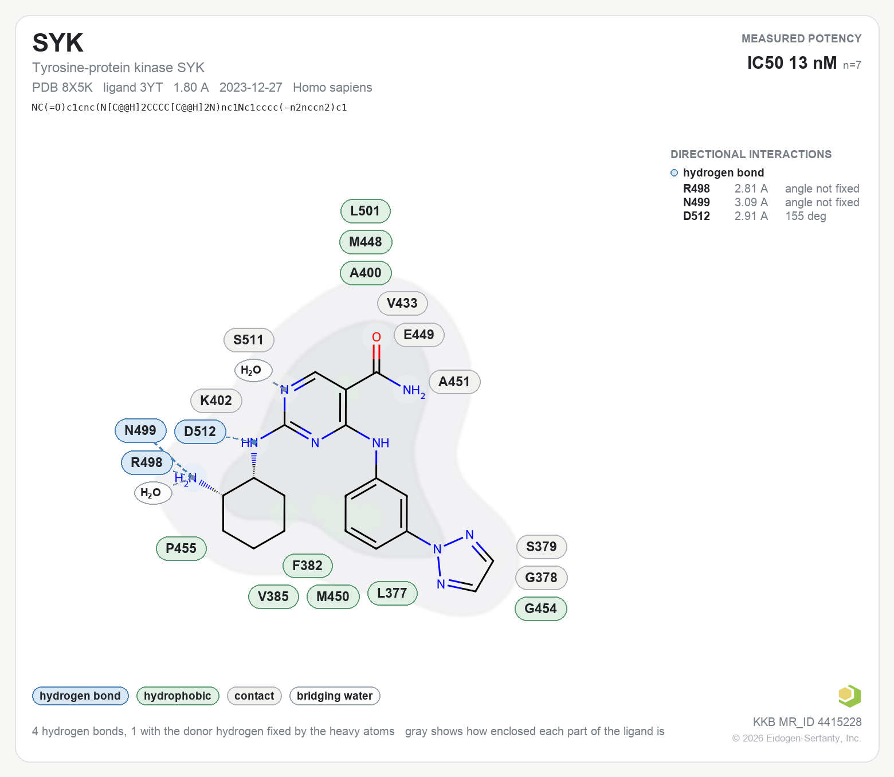Viewport: 894px width, 777px height.
Task: Click the K402 residue label
Action: 216,401
